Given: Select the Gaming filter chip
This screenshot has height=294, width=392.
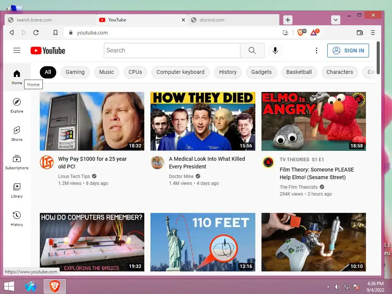Looking at the screenshot, I should [x=75, y=72].
